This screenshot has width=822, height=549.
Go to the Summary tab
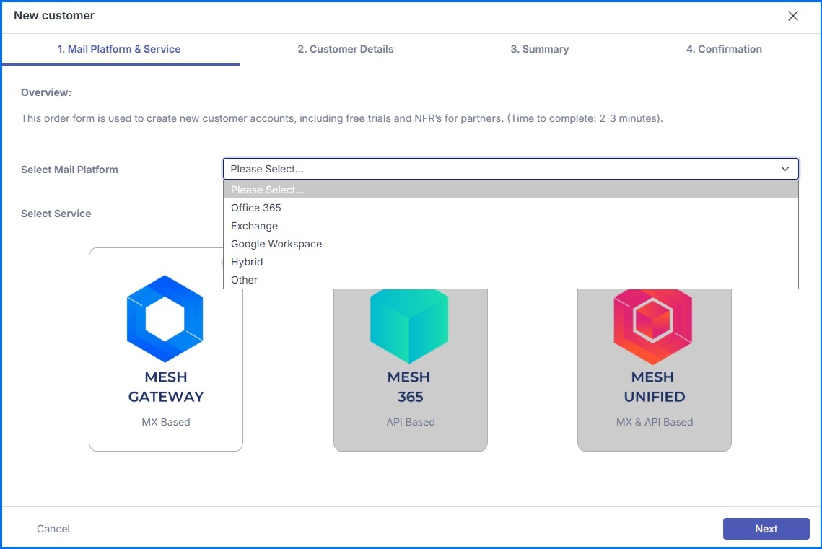(x=540, y=49)
